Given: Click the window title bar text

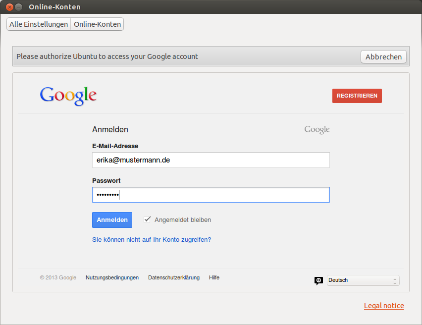Looking at the screenshot, I should click(x=54, y=7).
